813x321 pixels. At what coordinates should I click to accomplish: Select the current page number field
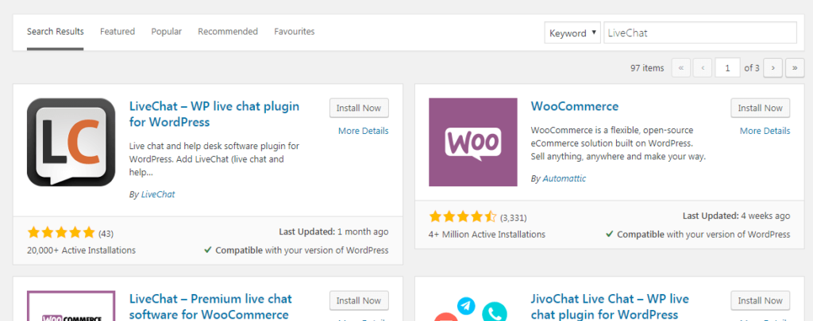(727, 68)
